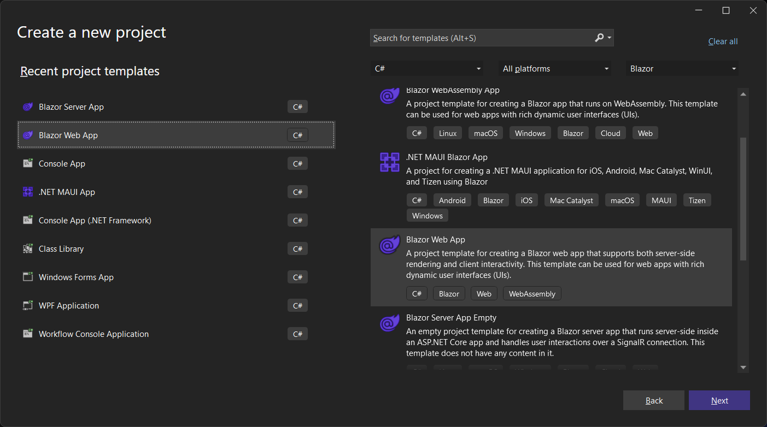Click the MAUI tag
This screenshot has width=767, height=427.
[661, 200]
